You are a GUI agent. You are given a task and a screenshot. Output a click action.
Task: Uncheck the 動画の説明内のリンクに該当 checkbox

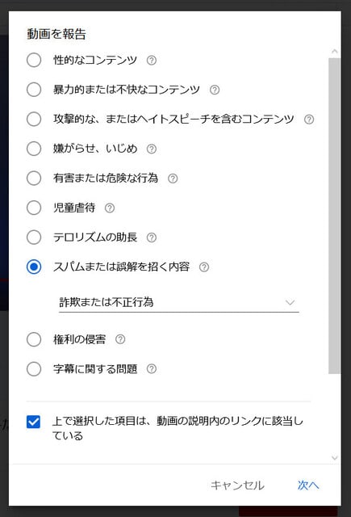(34, 422)
